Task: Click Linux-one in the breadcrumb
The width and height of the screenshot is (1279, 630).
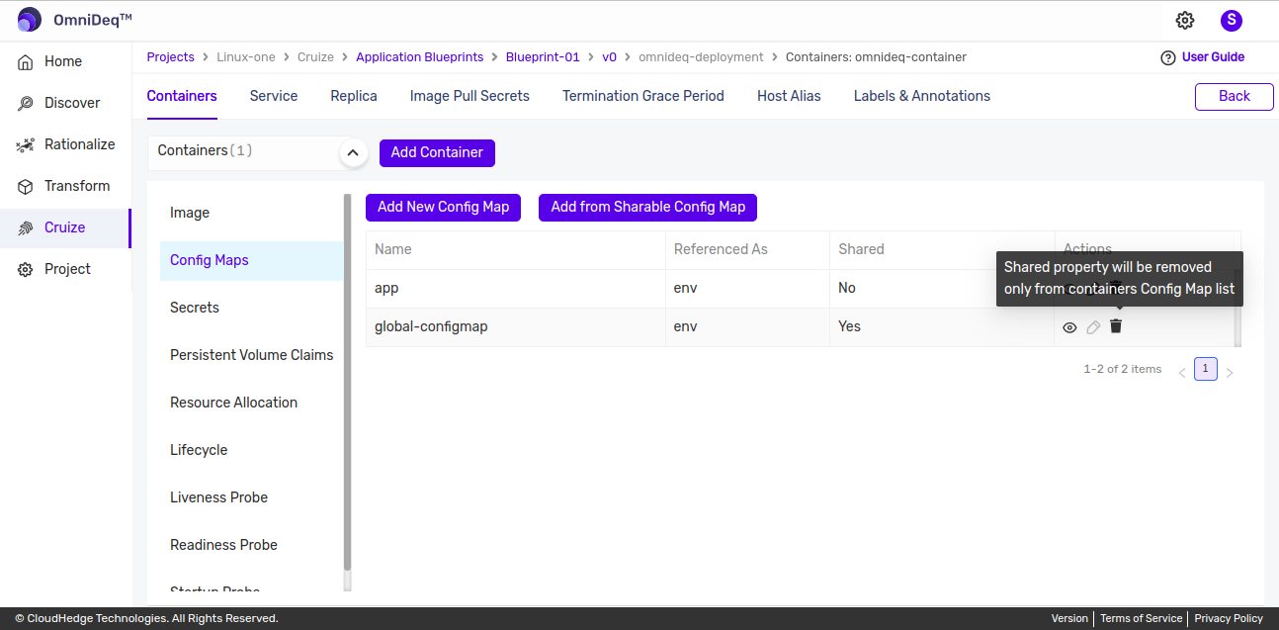Action: click(246, 57)
